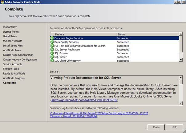Open the go.microsoft.com documentation link
Image resolution: width=186 pixels, height=133 pixels.
[84, 100]
